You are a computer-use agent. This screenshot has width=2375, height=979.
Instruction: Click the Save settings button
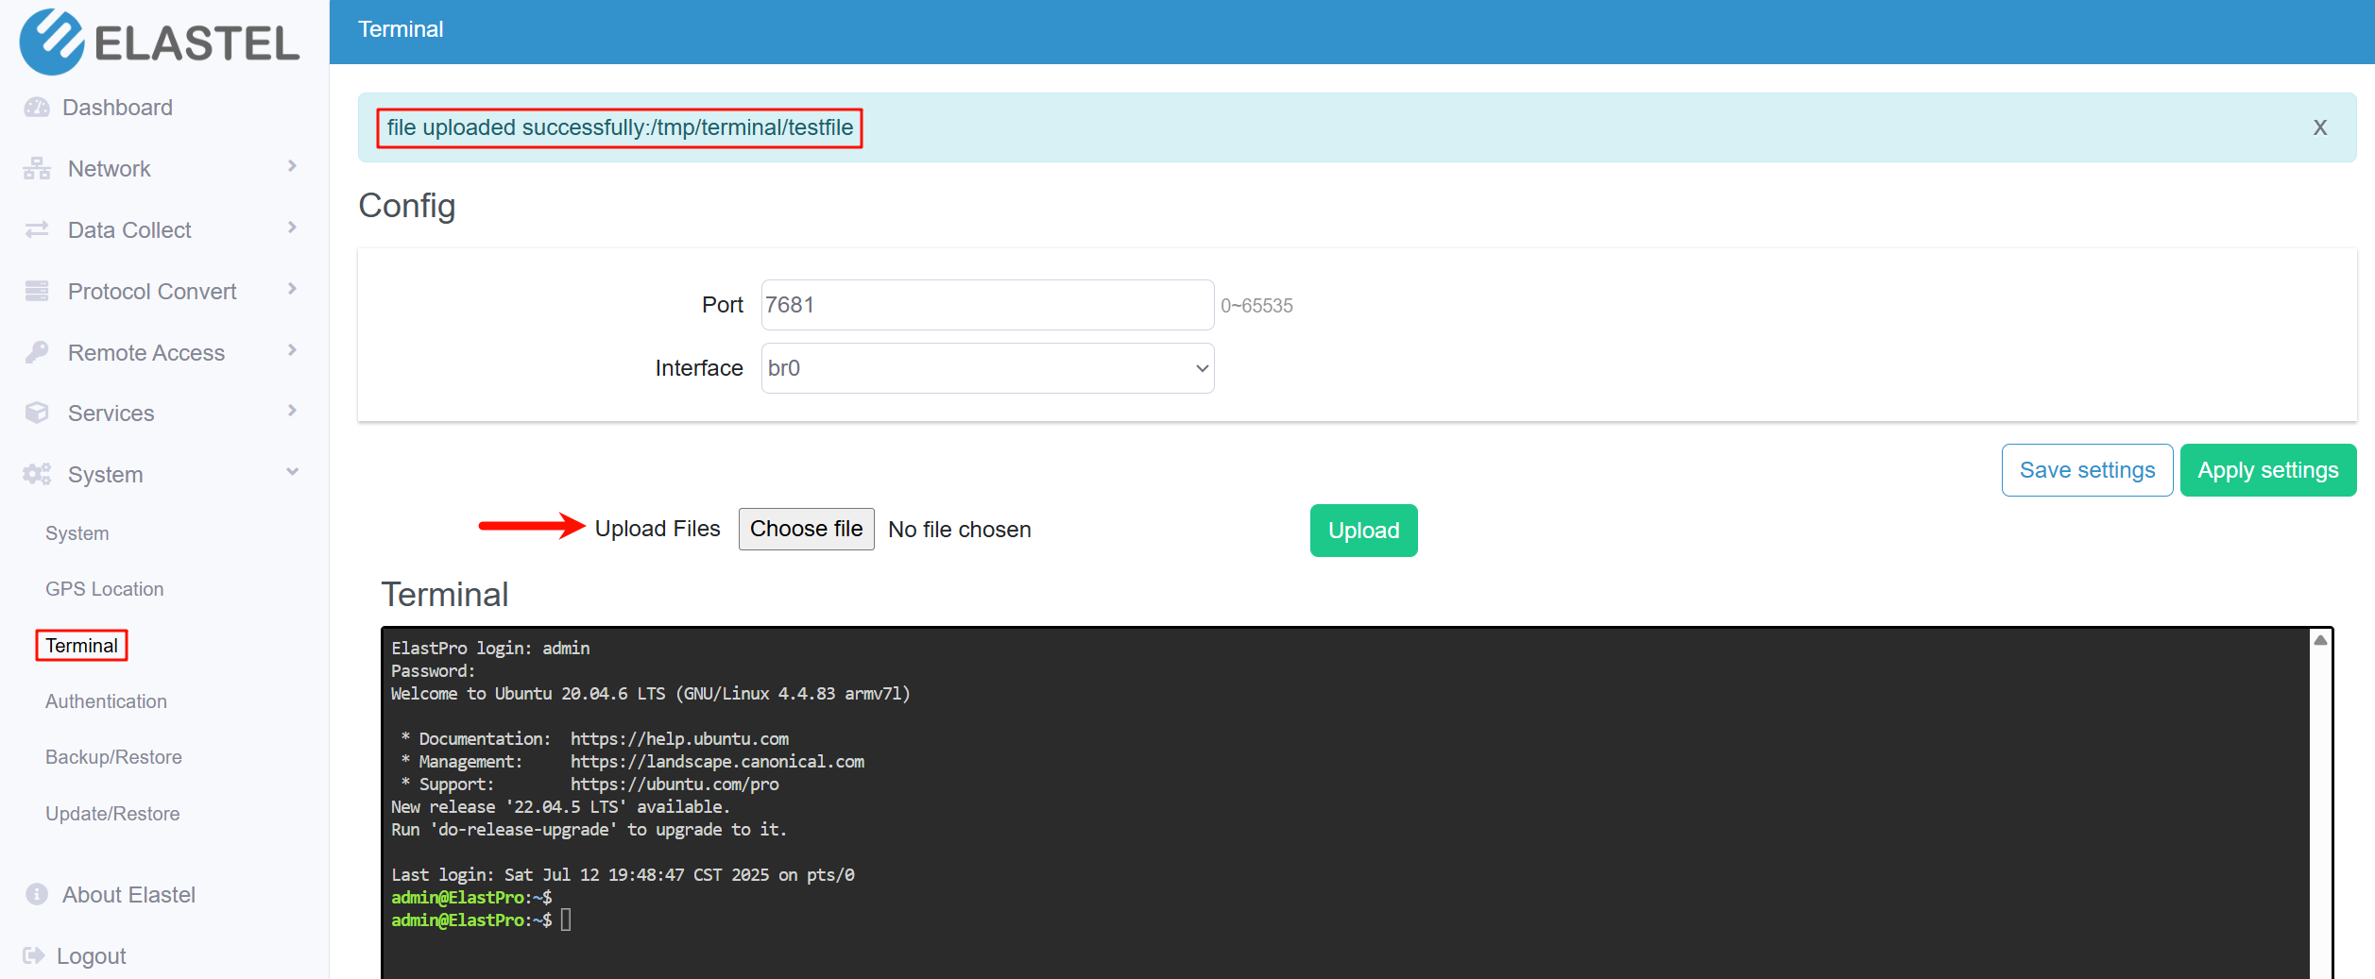point(2087,470)
